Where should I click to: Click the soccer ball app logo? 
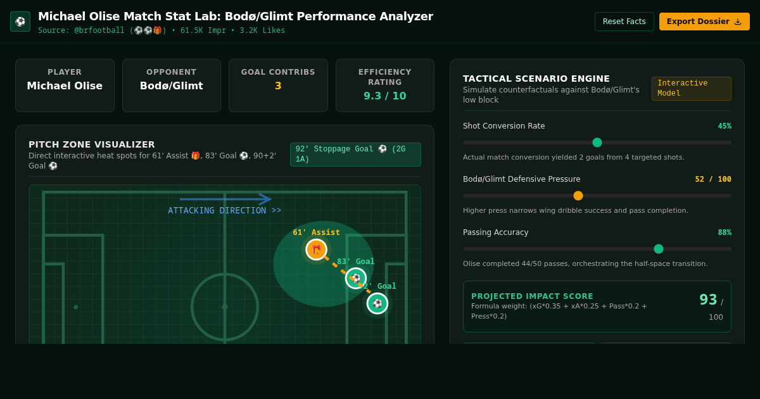(20, 22)
